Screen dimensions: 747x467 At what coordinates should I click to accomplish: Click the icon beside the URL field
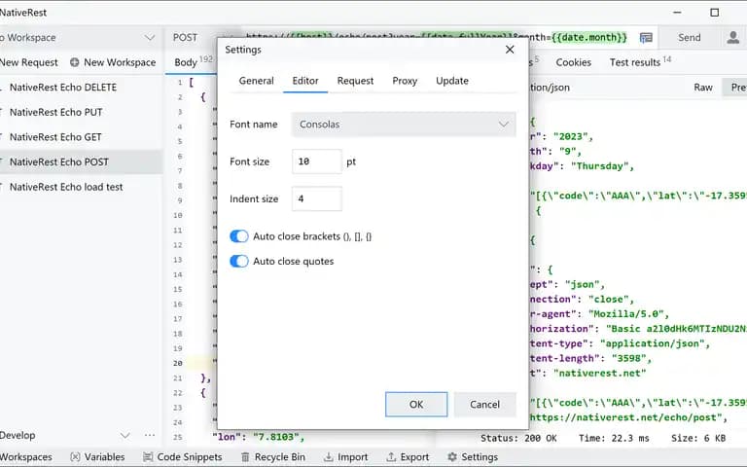tap(646, 38)
